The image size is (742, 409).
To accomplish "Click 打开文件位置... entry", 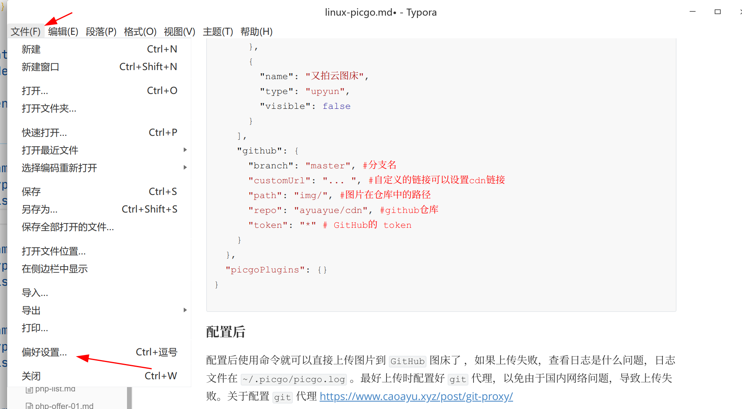I will pos(99,251).
